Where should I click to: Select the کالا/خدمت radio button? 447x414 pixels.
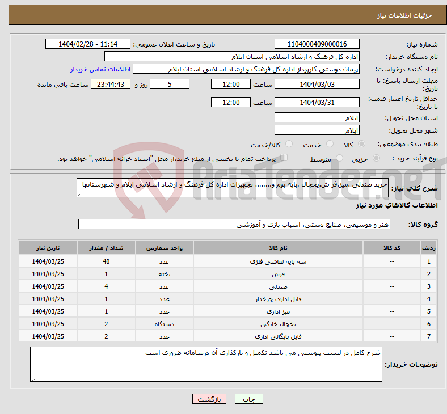click(289, 144)
